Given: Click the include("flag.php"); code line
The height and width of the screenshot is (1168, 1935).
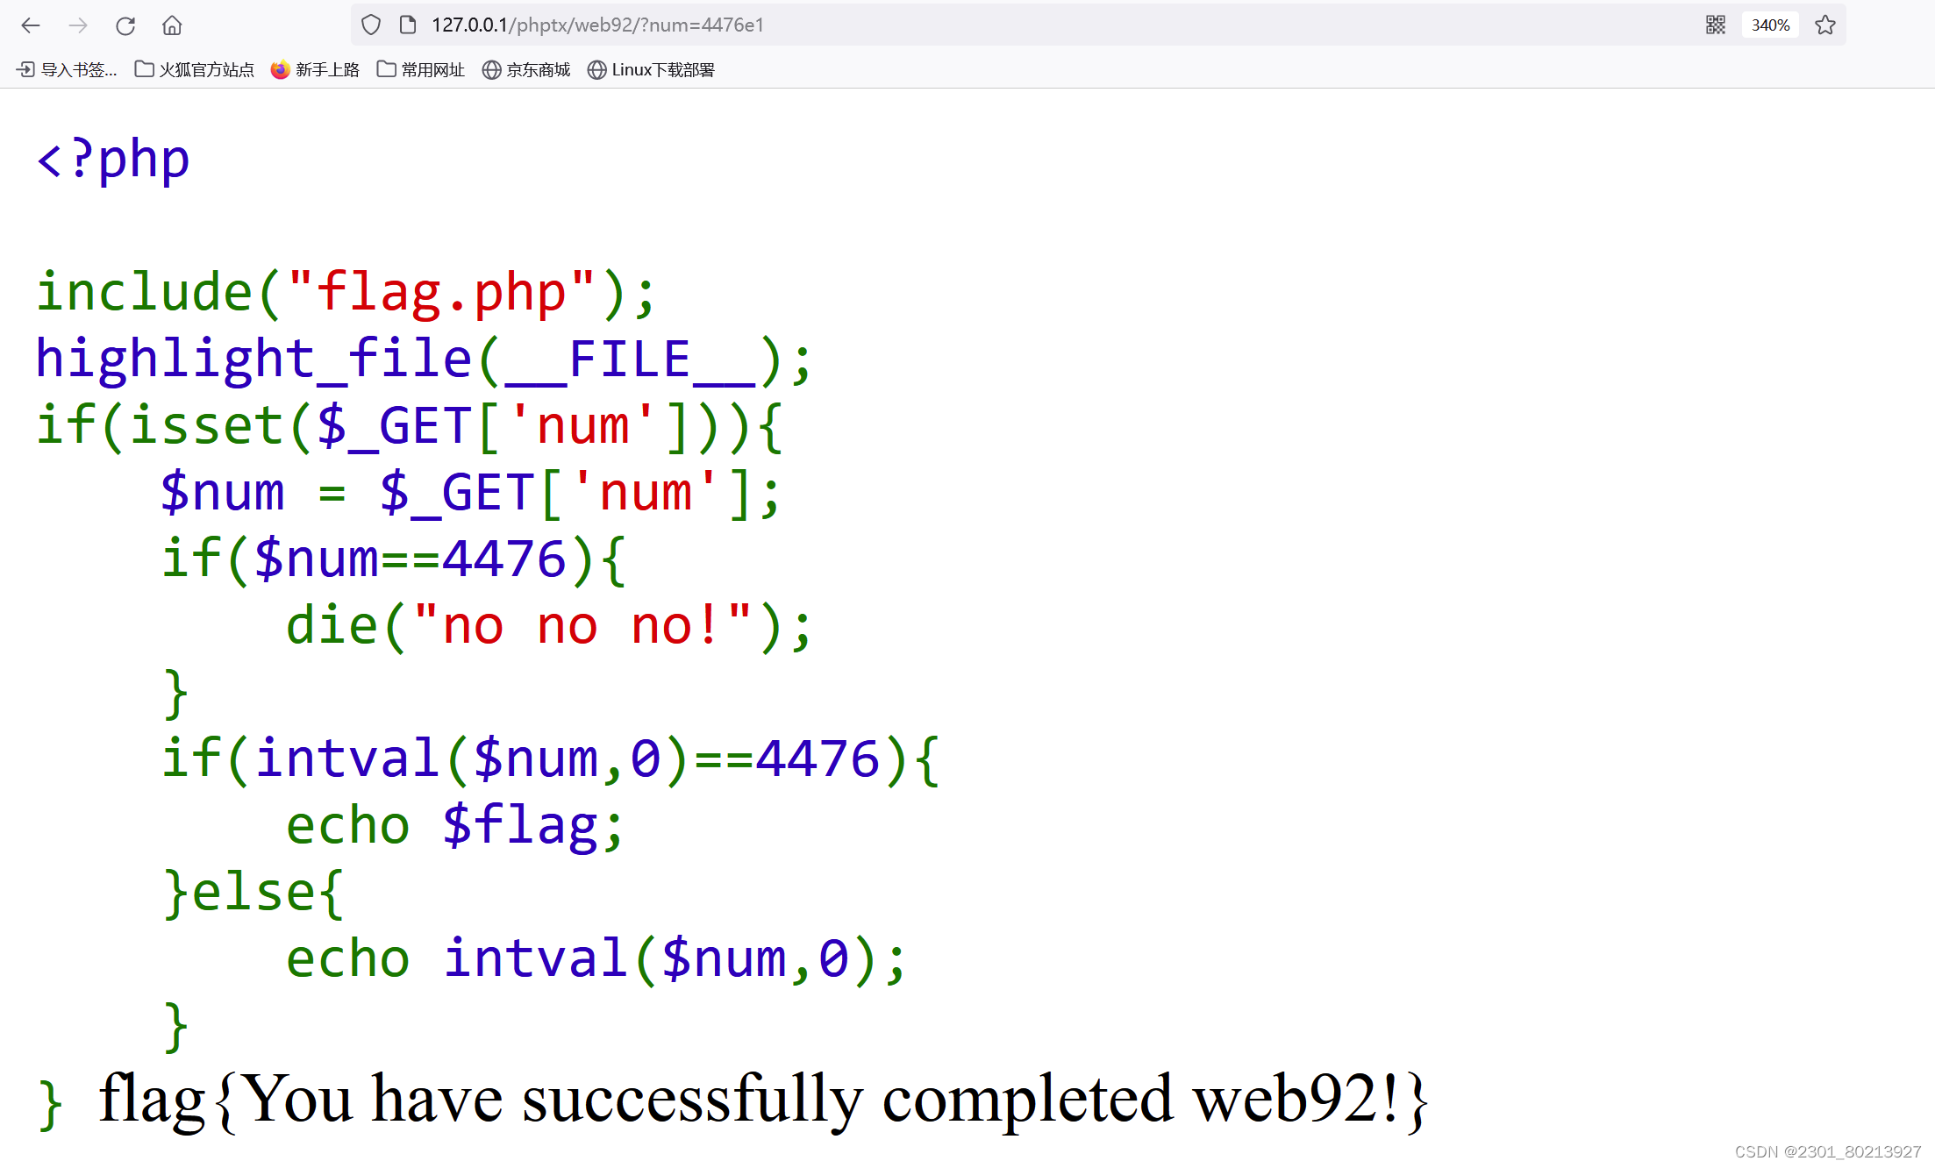Looking at the screenshot, I should [x=346, y=292].
